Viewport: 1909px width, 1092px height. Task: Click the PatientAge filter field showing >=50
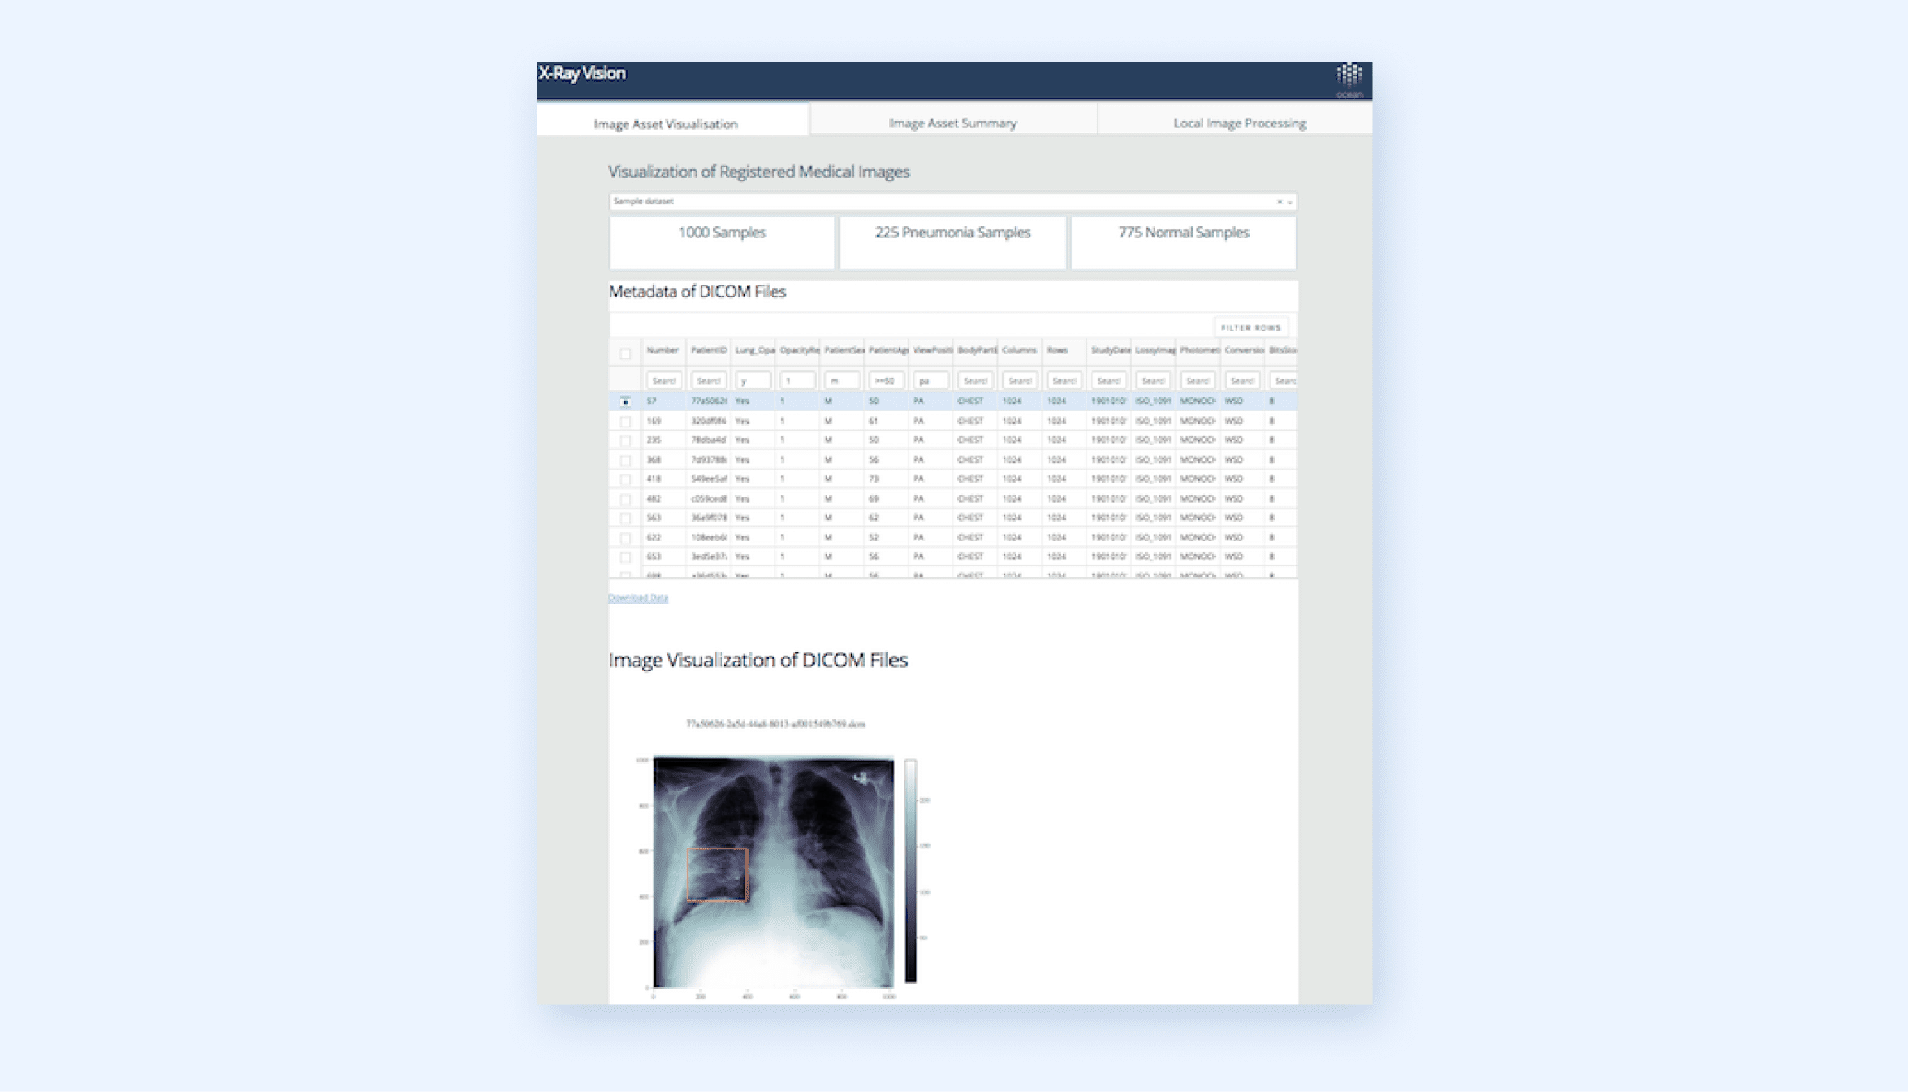coord(885,381)
